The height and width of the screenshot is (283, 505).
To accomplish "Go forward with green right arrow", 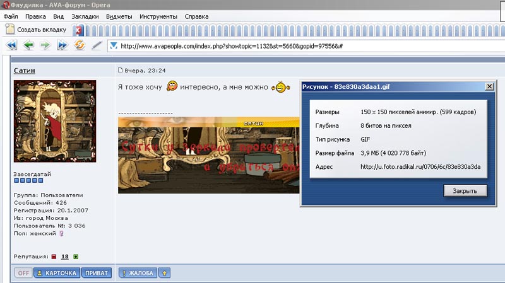I will (45, 45).
